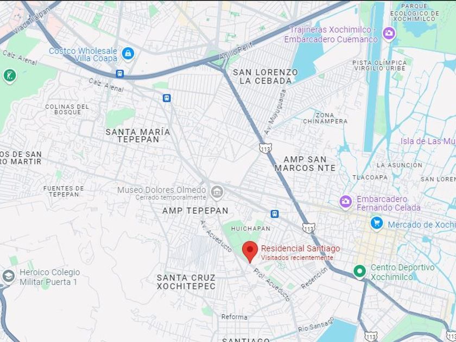Click the 113 highway shield near Av. Muyuguarda

(x=265, y=148)
